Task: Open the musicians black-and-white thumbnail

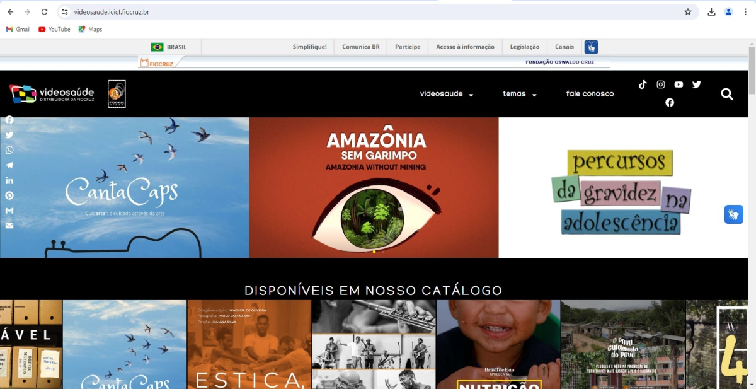Action: point(374,344)
